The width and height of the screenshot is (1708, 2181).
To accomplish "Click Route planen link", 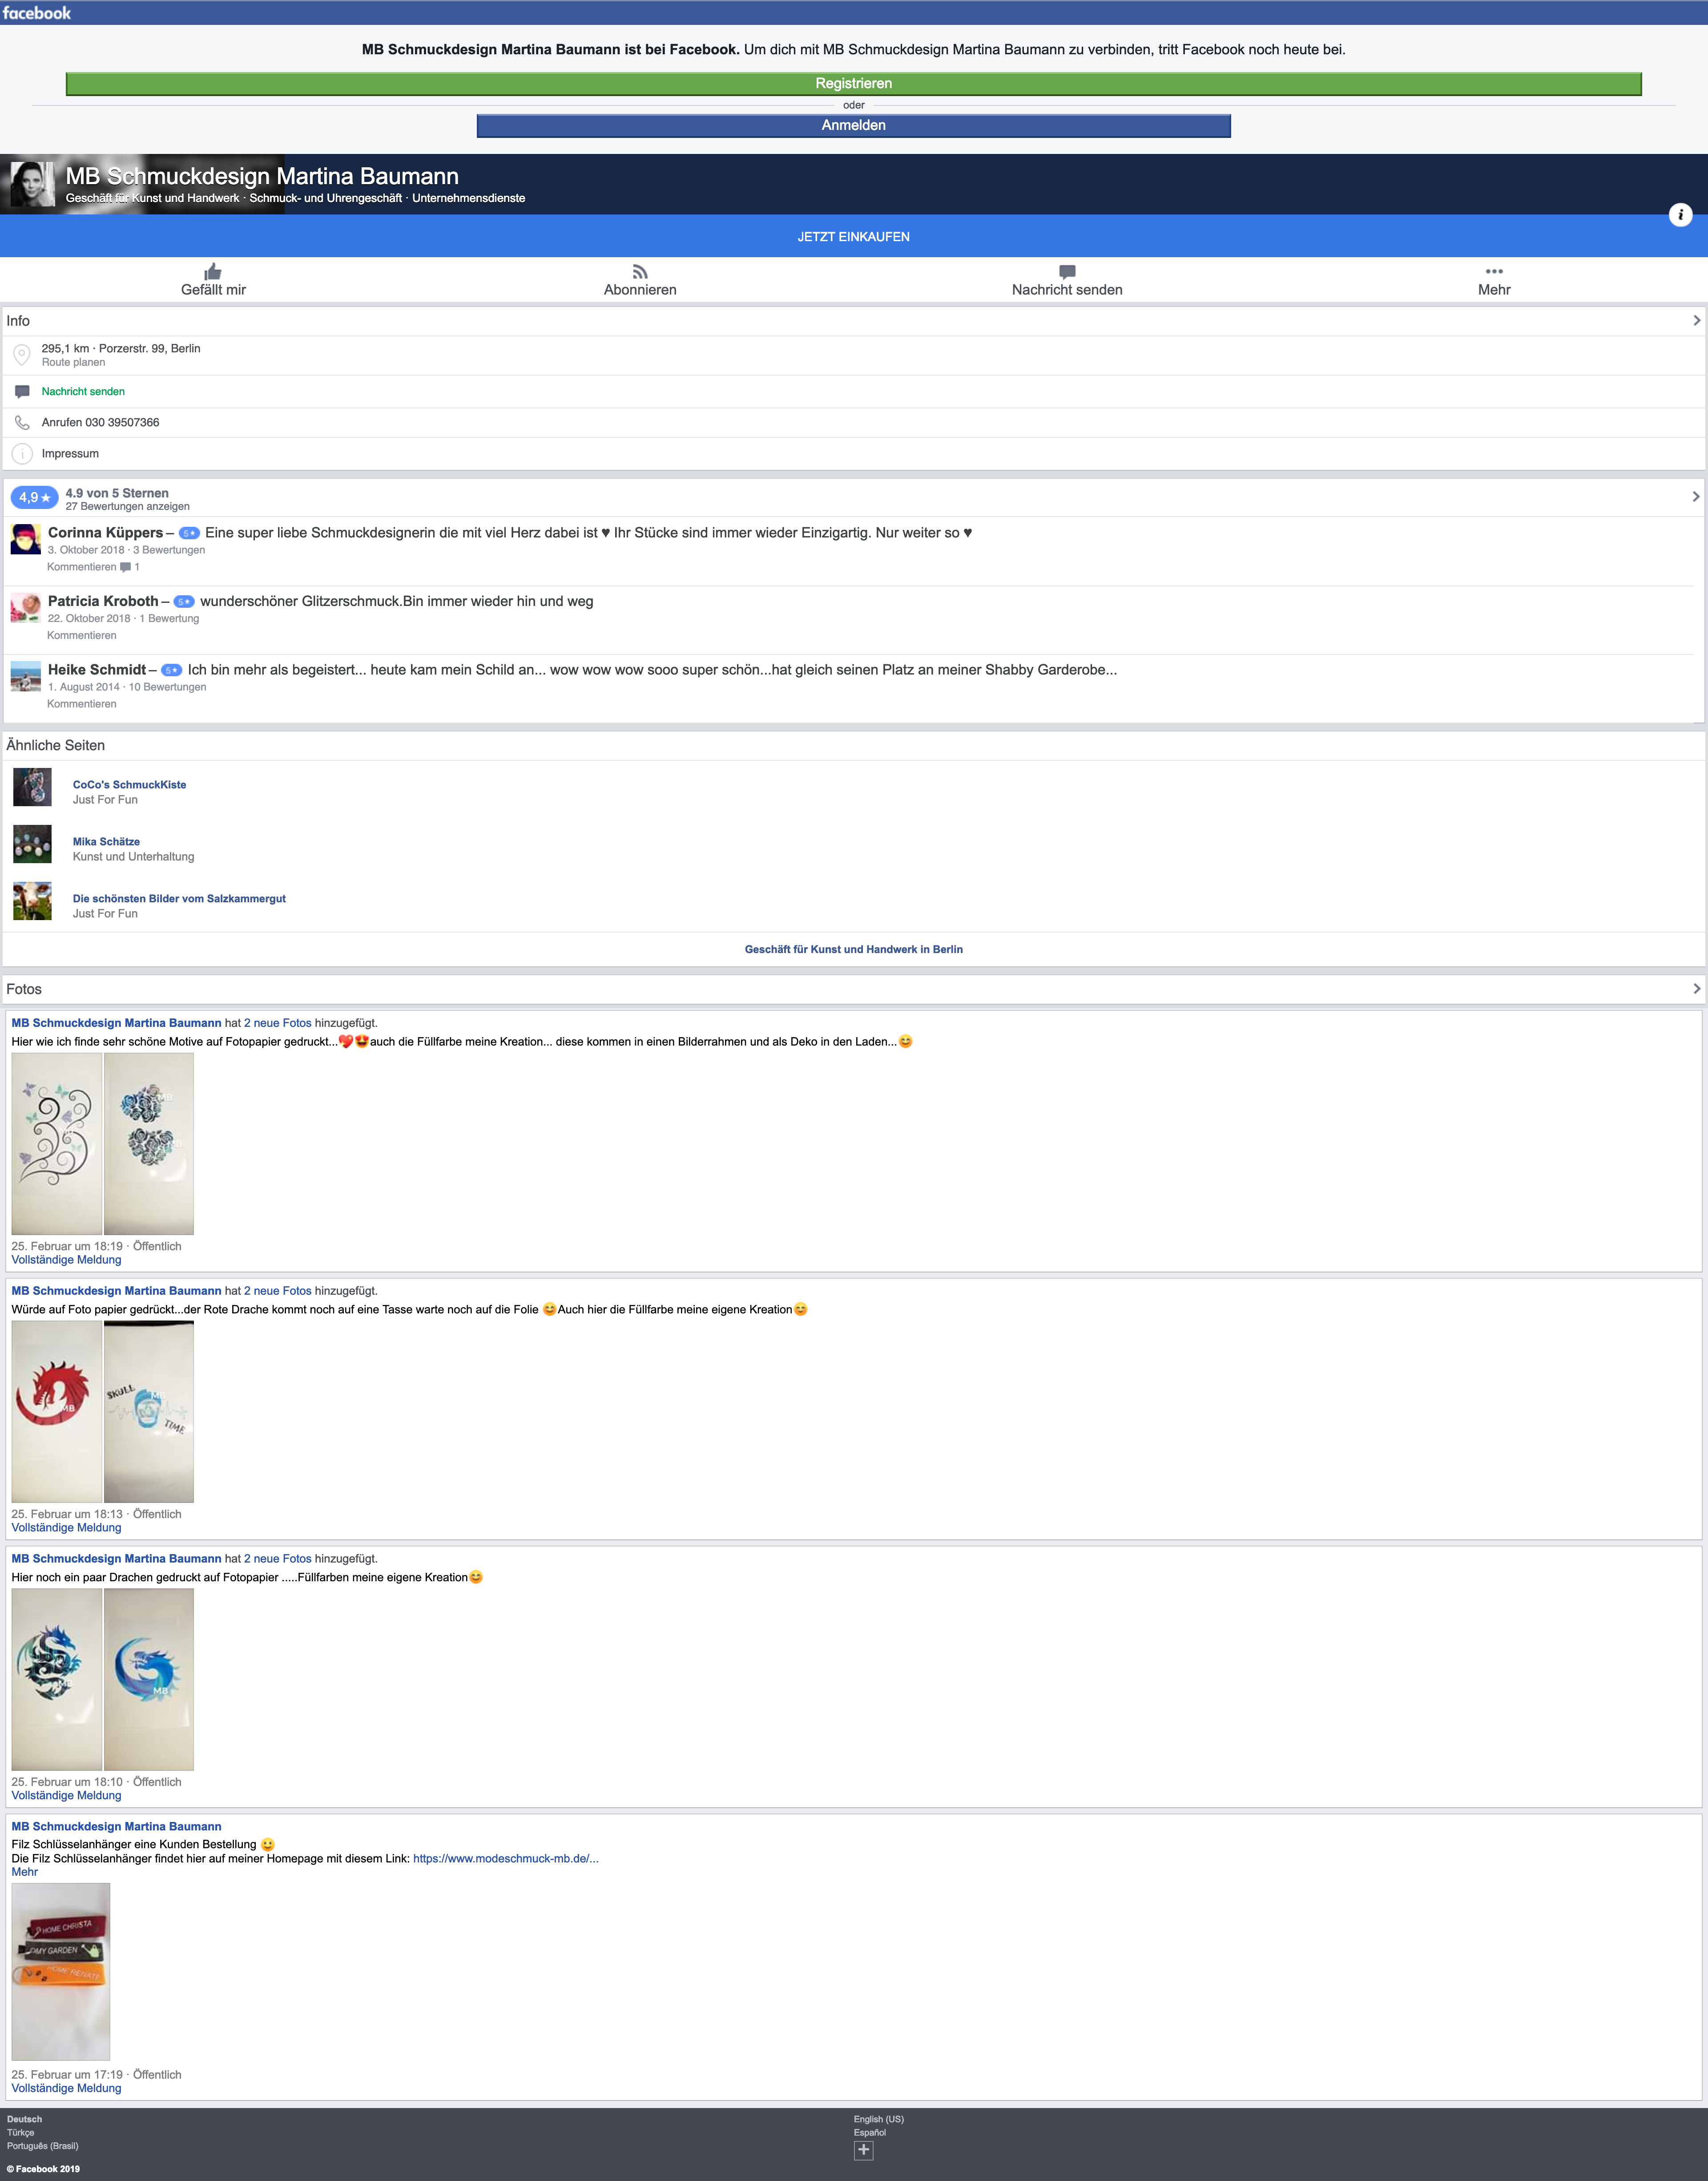I will coord(73,363).
